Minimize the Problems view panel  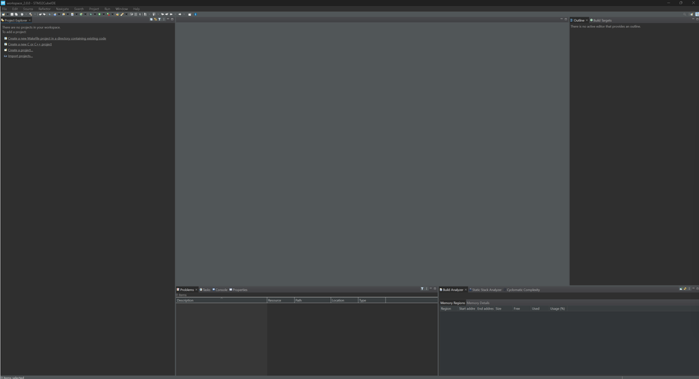coord(430,289)
